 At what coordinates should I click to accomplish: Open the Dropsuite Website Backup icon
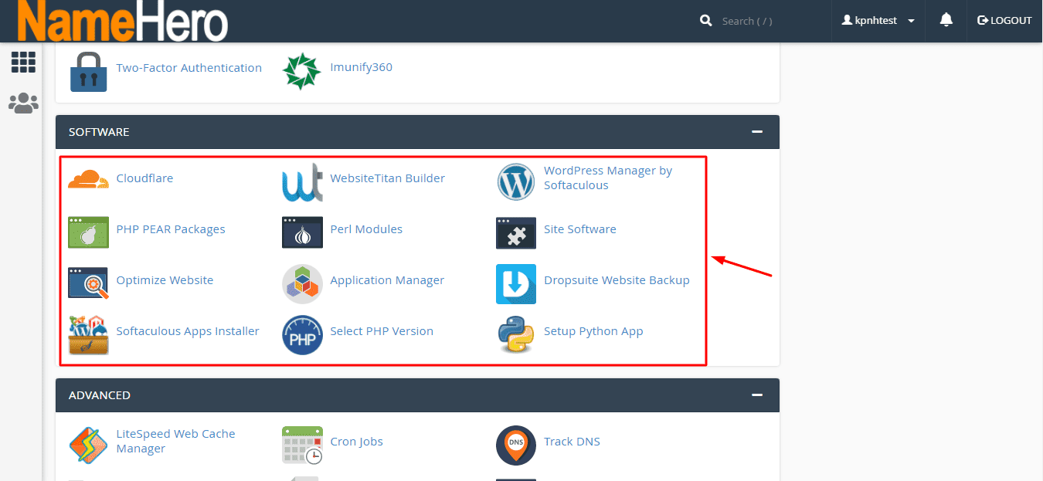[x=516, y=284]
